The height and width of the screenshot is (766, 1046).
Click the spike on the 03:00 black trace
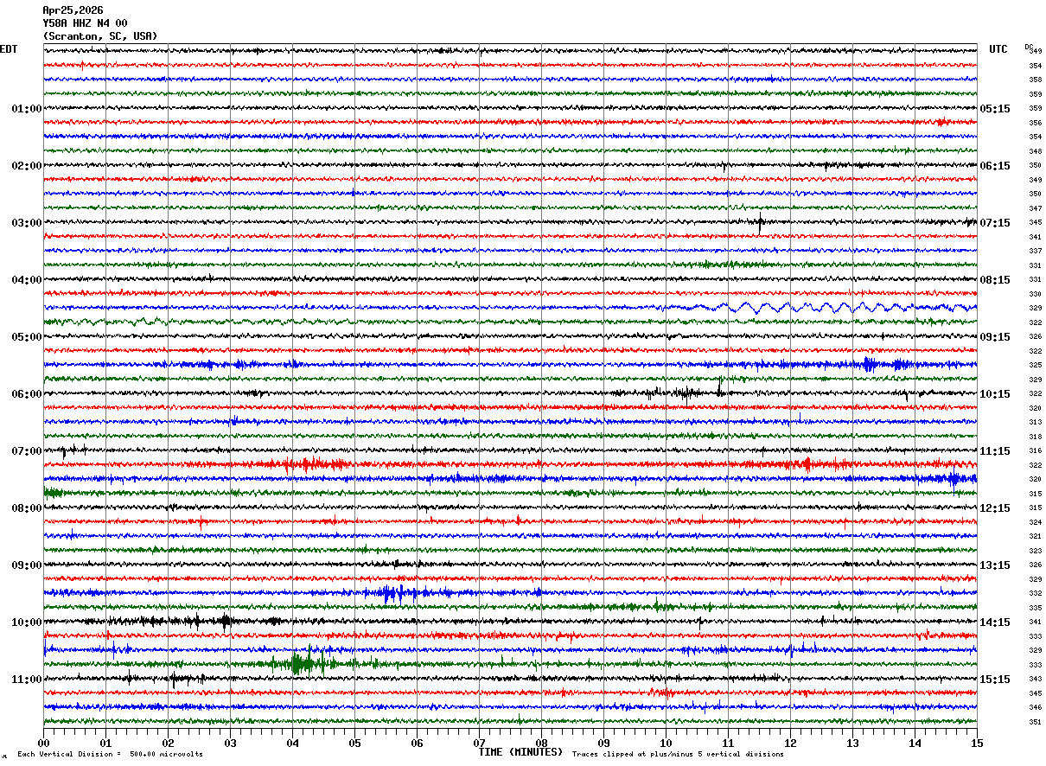click(760, 223)
